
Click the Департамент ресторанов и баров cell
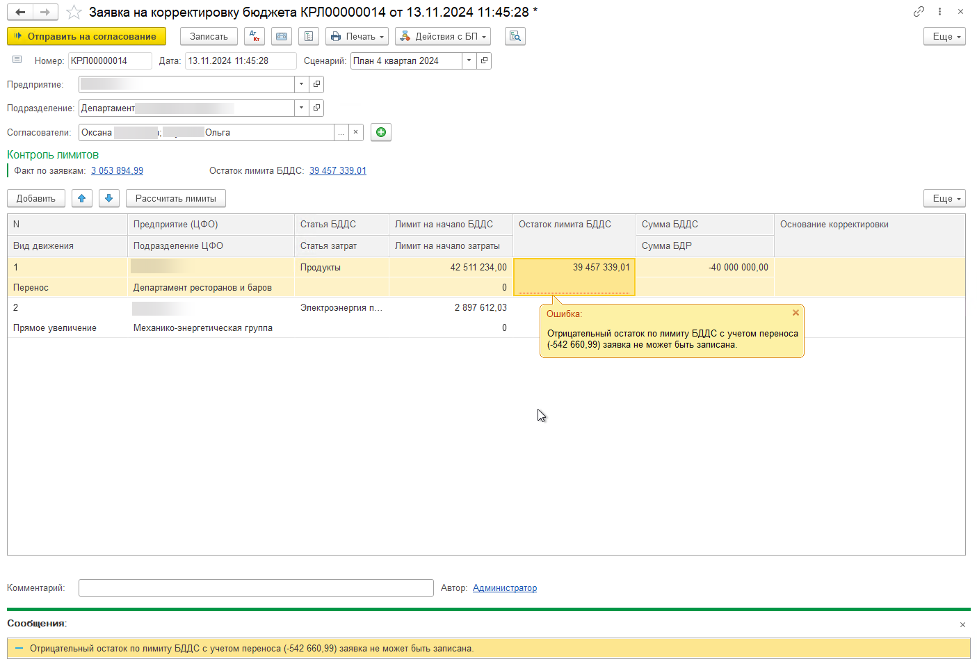[x=211, y=287]
